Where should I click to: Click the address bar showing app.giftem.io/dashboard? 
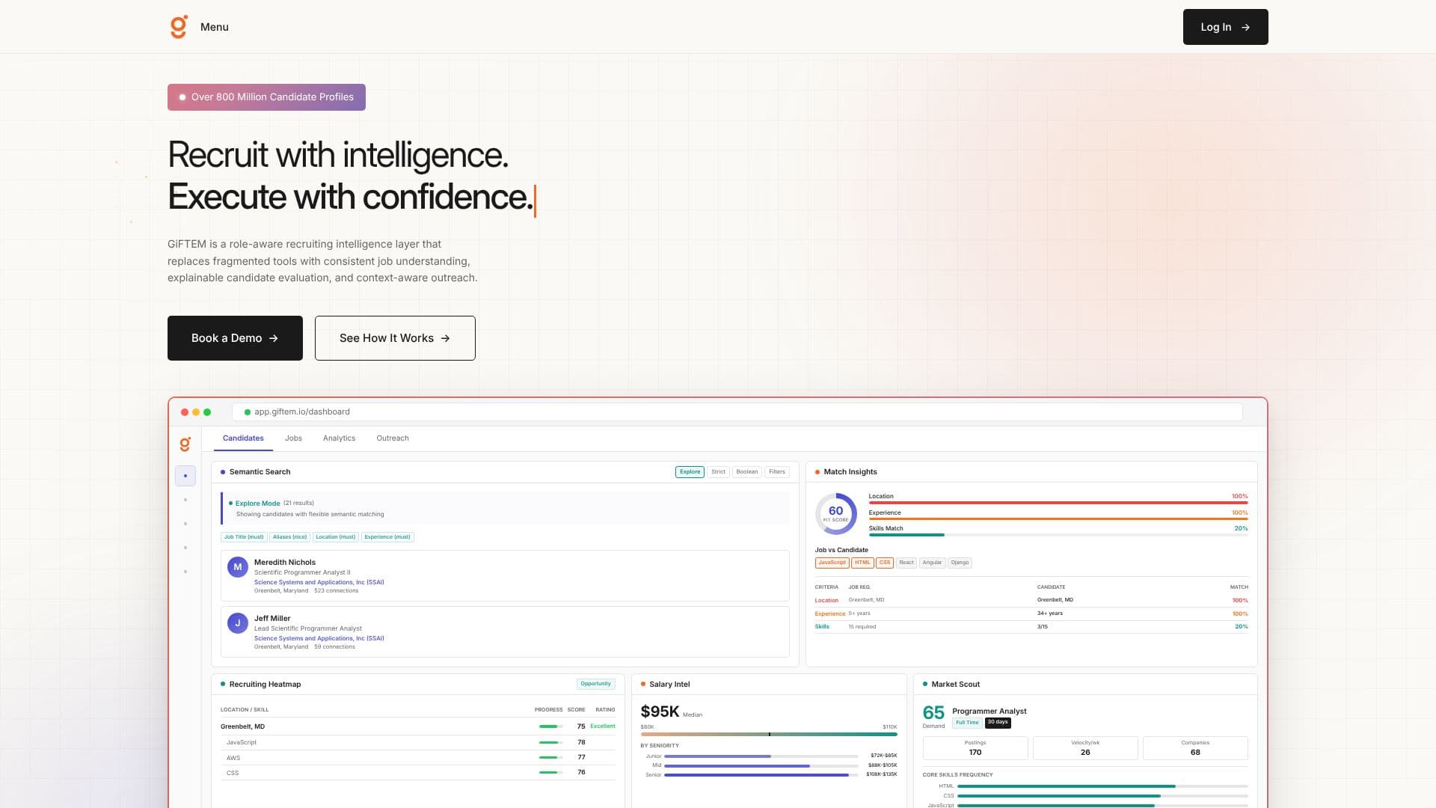[737, 412]
